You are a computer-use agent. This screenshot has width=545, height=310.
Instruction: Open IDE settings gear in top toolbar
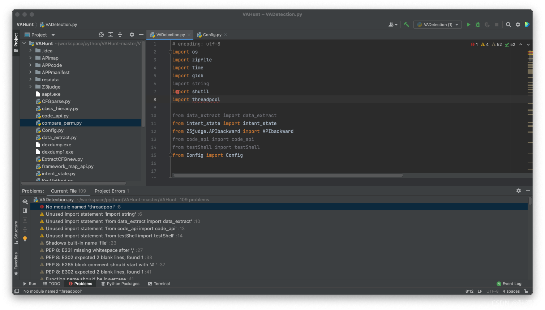518,25
